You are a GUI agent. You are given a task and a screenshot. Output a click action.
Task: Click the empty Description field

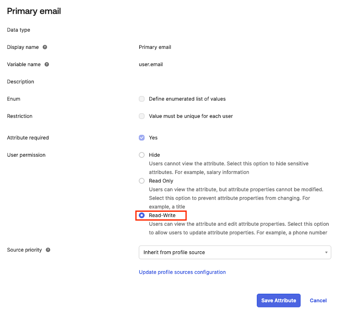click(x=168, y=81)
